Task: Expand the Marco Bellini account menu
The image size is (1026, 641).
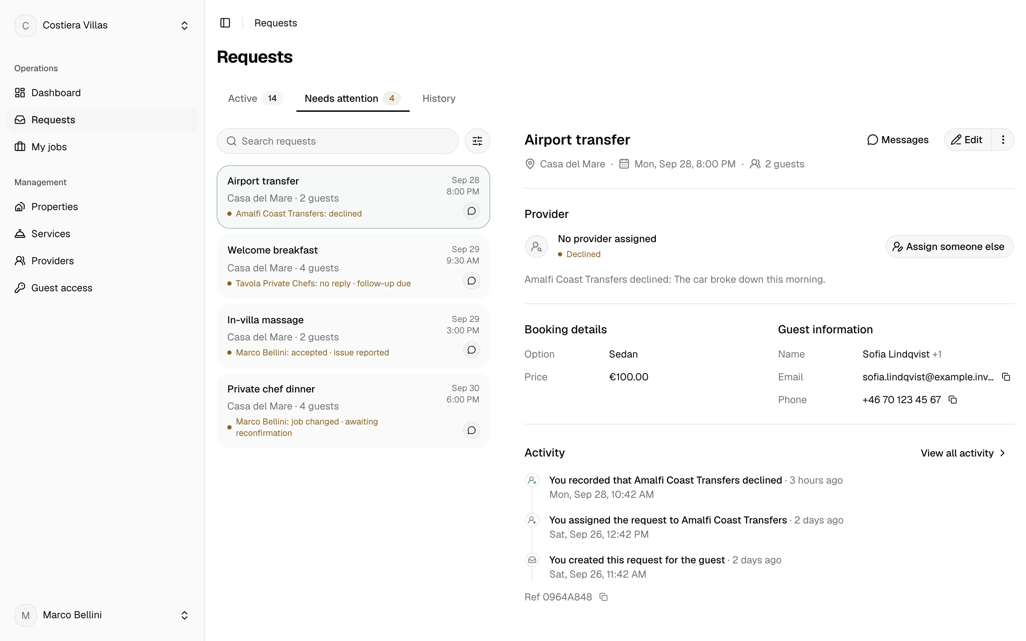Action: [x=102, y=615]
